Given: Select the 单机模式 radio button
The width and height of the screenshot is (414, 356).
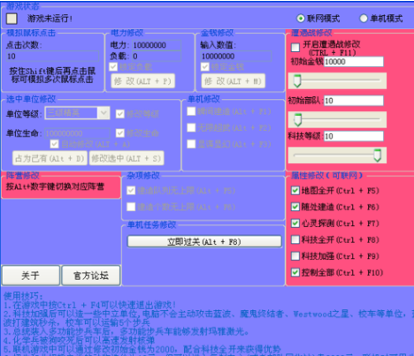Looking at the screenshot, I should coord(364,19).
